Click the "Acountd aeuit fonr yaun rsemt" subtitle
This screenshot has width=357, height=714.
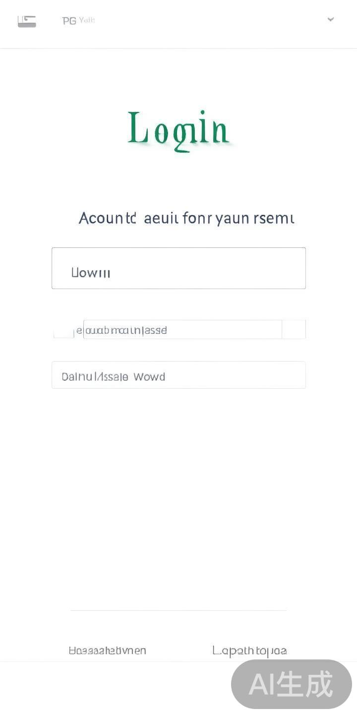click(186, 218)
